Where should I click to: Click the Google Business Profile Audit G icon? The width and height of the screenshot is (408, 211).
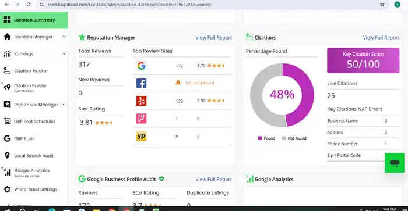pos(82,179)
